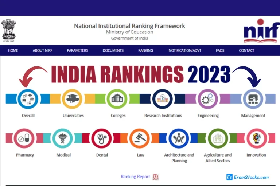The height and width of the screenshot is (186, 280).
Task: Open the CONTACT menu item
Action: 246,50
